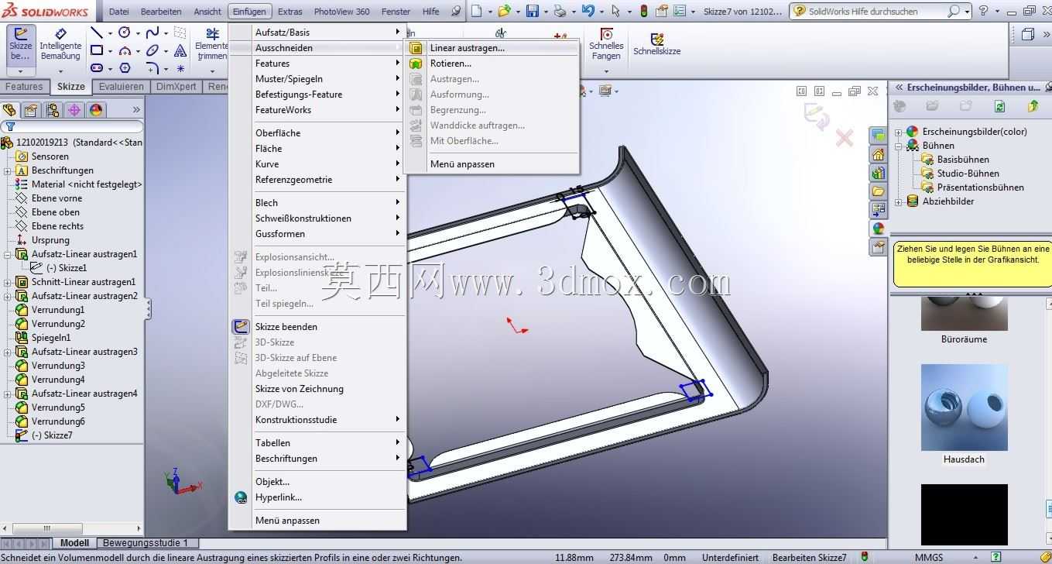Viewport: 1052px width, 564px height.
Task: Click the Hyperlink... menu entry
Action: coord(279,497)
